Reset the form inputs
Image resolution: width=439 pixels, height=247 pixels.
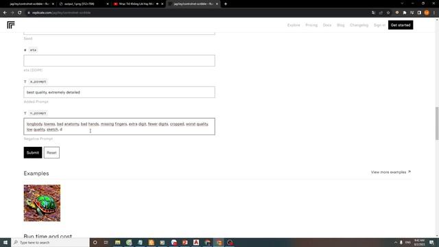51,152
